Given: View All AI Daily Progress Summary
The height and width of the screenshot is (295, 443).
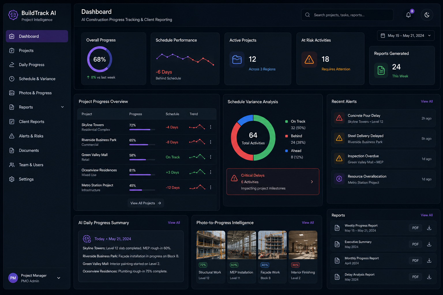Looking at the screenshot, I should point(174,223).
